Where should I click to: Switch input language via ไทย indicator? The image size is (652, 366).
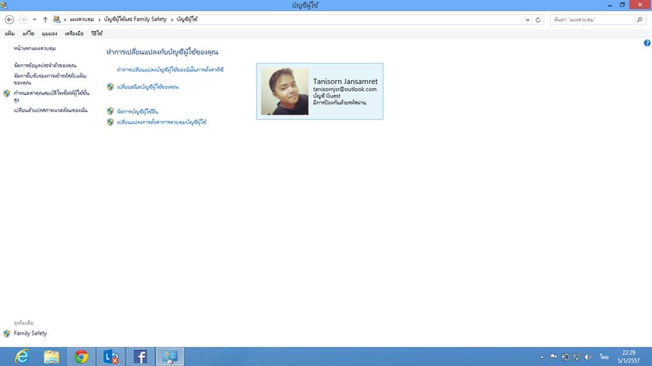(604, 357)
